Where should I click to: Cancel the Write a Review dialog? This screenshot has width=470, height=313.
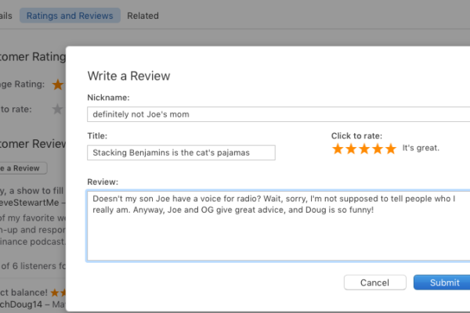[x=375, y=282]
